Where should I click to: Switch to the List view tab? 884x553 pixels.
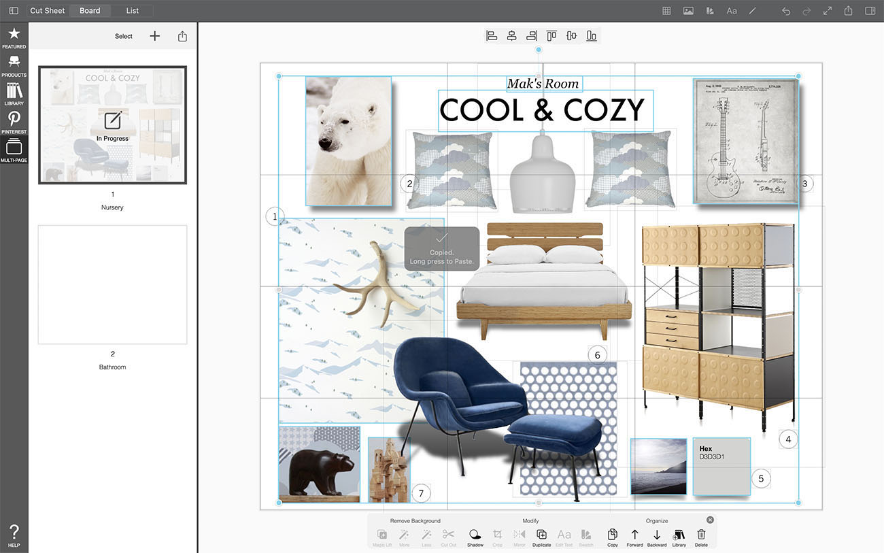pos(133,11)
